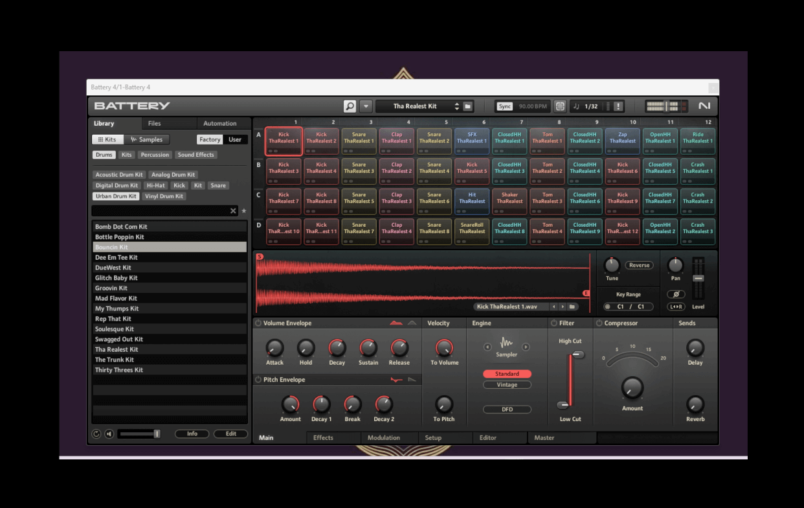Click the Edit button below the kit list
The width and height of the screenshot is (804, 508).
pyautogui.click(x=230, y=434)
